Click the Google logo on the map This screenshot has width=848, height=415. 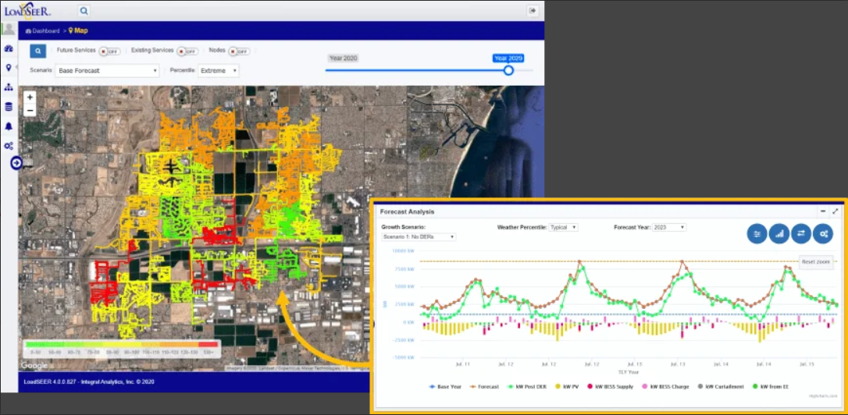(34, 366)
